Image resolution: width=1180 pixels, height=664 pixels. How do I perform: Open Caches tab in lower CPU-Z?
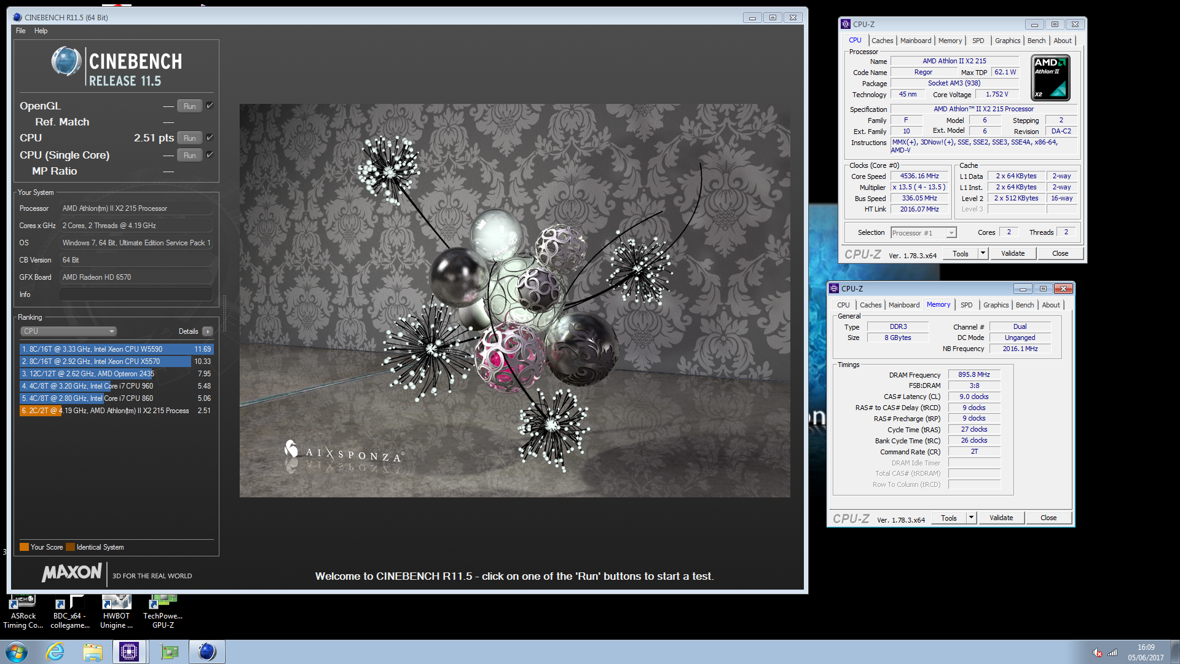(x=871, y=305)
